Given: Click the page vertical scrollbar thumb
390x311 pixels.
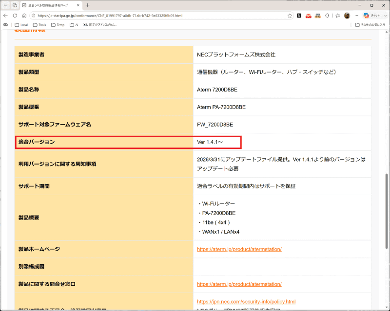Looking at the screenshot, I should coord(387,211).
